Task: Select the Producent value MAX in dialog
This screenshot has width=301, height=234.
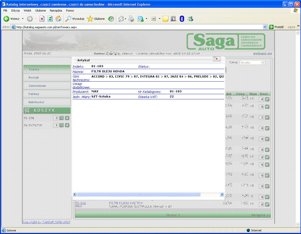Action: pos(95,91)
